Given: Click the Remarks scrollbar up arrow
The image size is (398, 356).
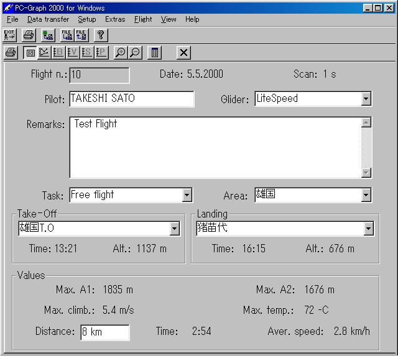Looking at the screenshot, I should [x=366, y=123].
